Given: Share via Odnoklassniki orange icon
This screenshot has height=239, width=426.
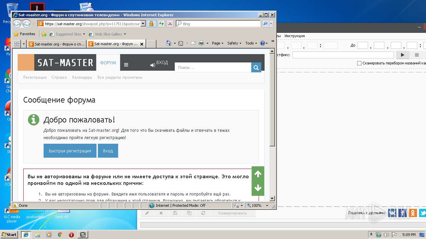Looking at the screenshot, I should click(x=413, y=213).
